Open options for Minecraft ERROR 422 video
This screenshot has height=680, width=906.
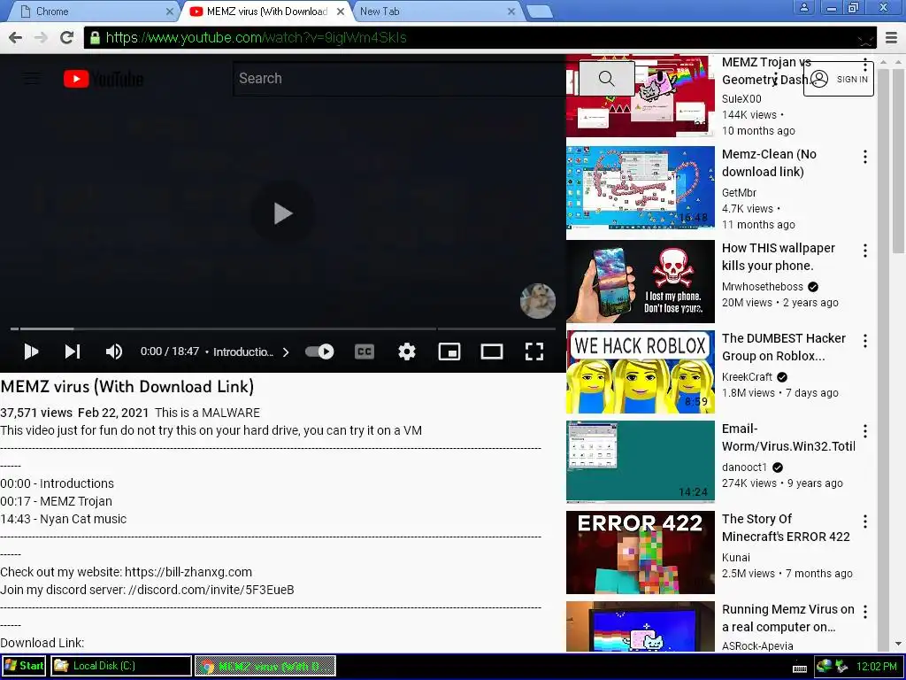pos(865,522)
